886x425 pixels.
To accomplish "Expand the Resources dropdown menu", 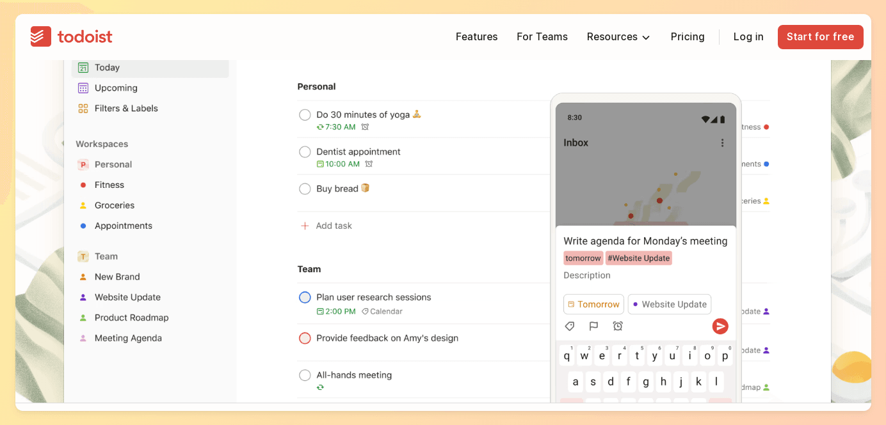I will 618,37.
